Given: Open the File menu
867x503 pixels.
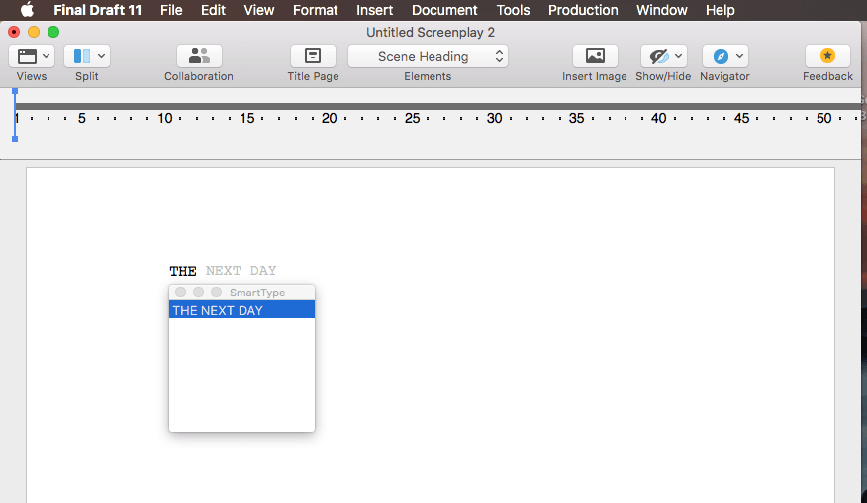Looking at the screenshot, I should coord(171,10).
